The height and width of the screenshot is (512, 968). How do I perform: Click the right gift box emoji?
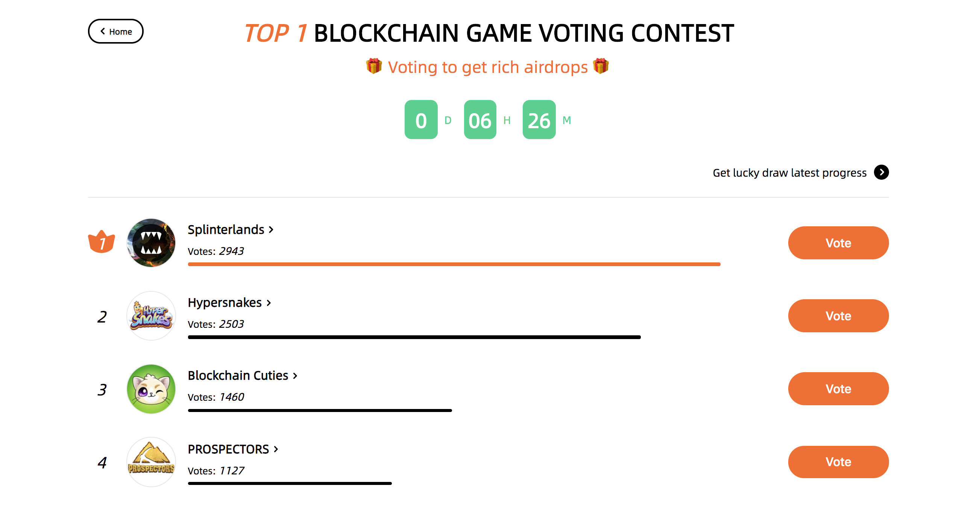point(601,66)
